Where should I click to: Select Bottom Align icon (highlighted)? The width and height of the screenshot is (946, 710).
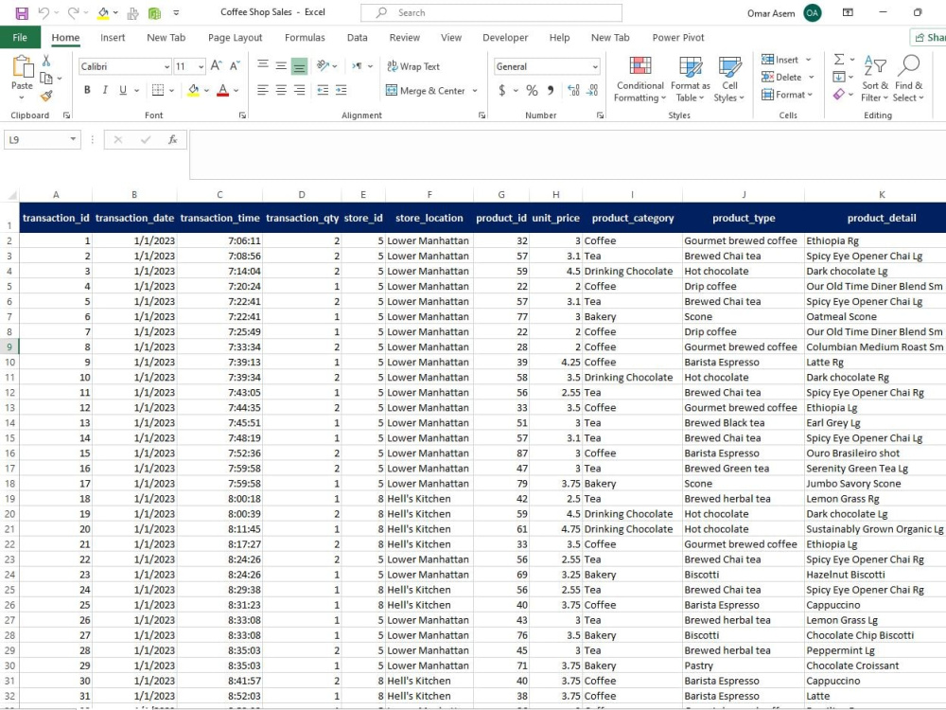299,66
